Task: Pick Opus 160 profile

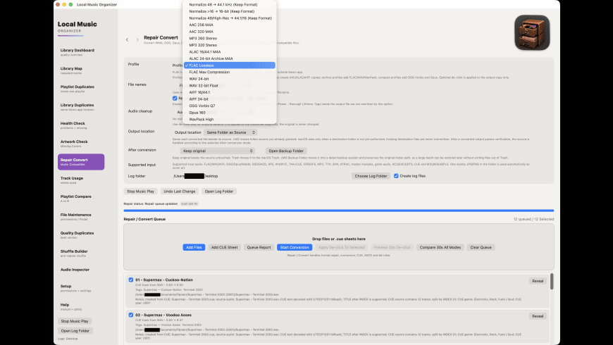Action: coord(230,113)
